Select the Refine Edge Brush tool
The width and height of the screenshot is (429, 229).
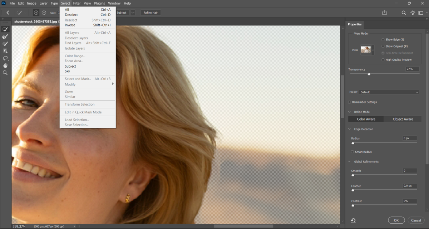pos(5,36)
